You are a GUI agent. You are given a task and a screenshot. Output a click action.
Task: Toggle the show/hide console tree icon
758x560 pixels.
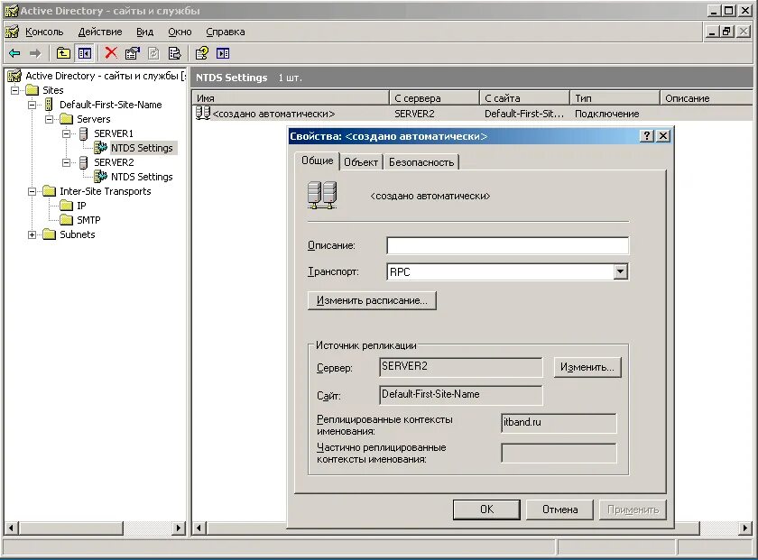[x=84, y=53]
